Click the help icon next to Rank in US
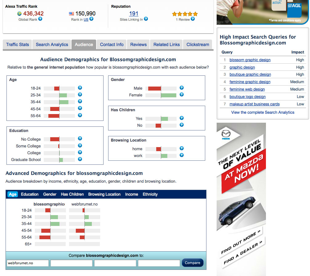The width and height of the screenshot is (310, 276). pyautogui.click(x=91, y=19)
